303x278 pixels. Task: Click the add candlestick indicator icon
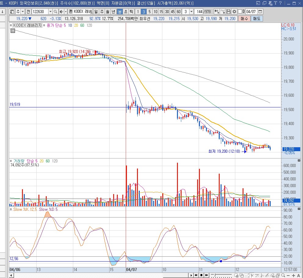tap(217, 12)
